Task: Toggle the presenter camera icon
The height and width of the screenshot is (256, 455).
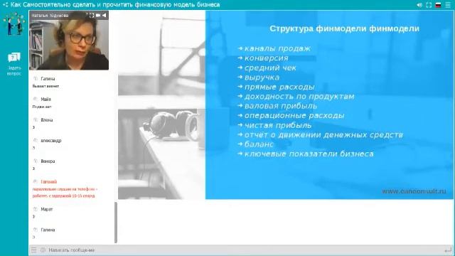Action: (x=98, y=16)
